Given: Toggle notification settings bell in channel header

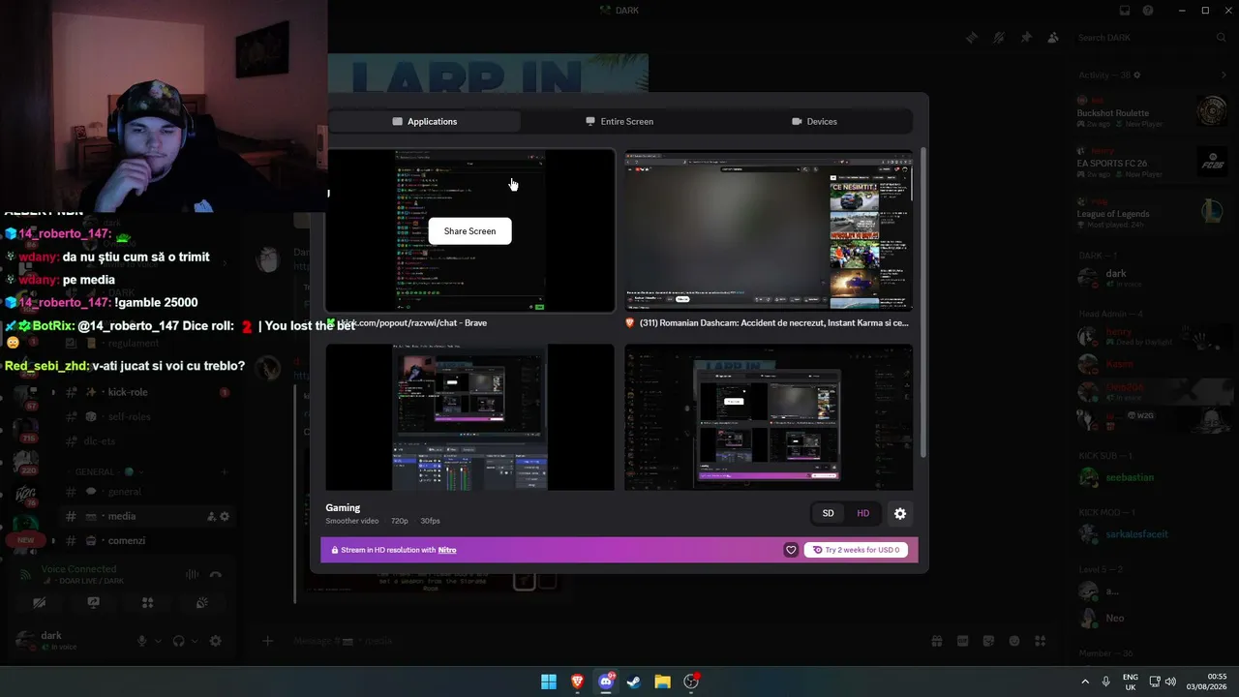Looking at the screenshot, I should (x=999, y=38).
